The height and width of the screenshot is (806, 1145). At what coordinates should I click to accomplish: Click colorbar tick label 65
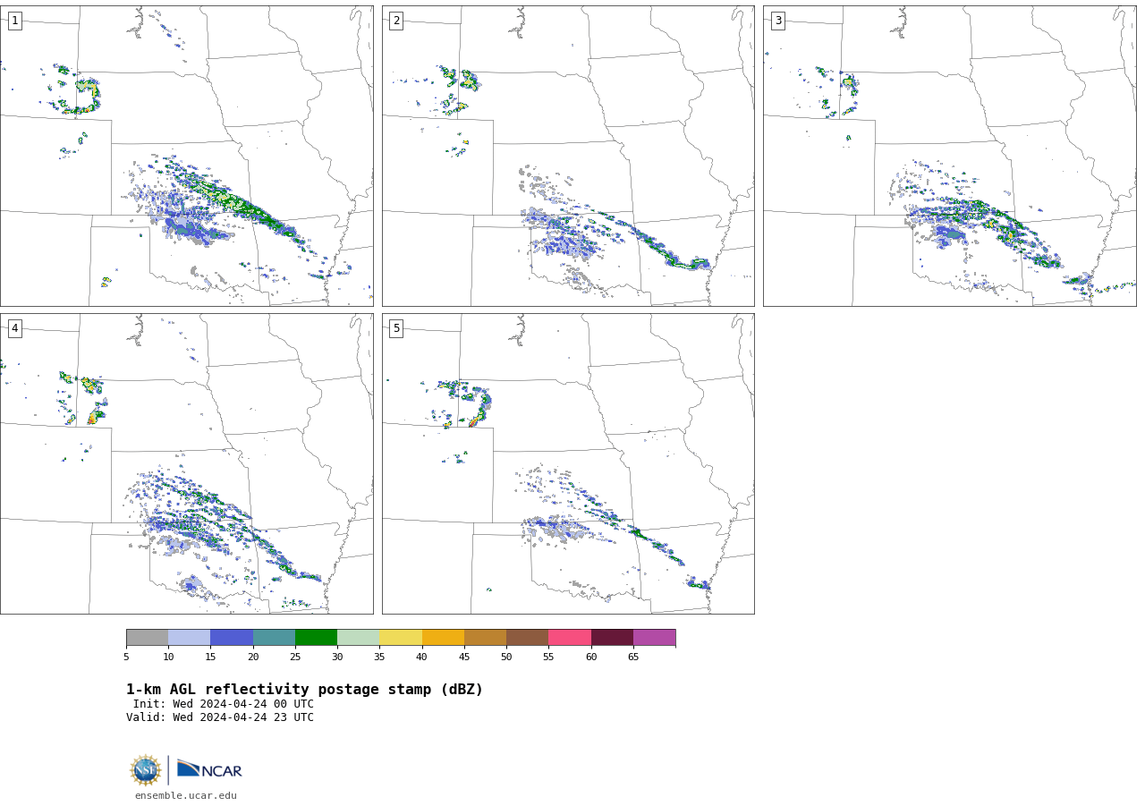click(x=633, y=657)
